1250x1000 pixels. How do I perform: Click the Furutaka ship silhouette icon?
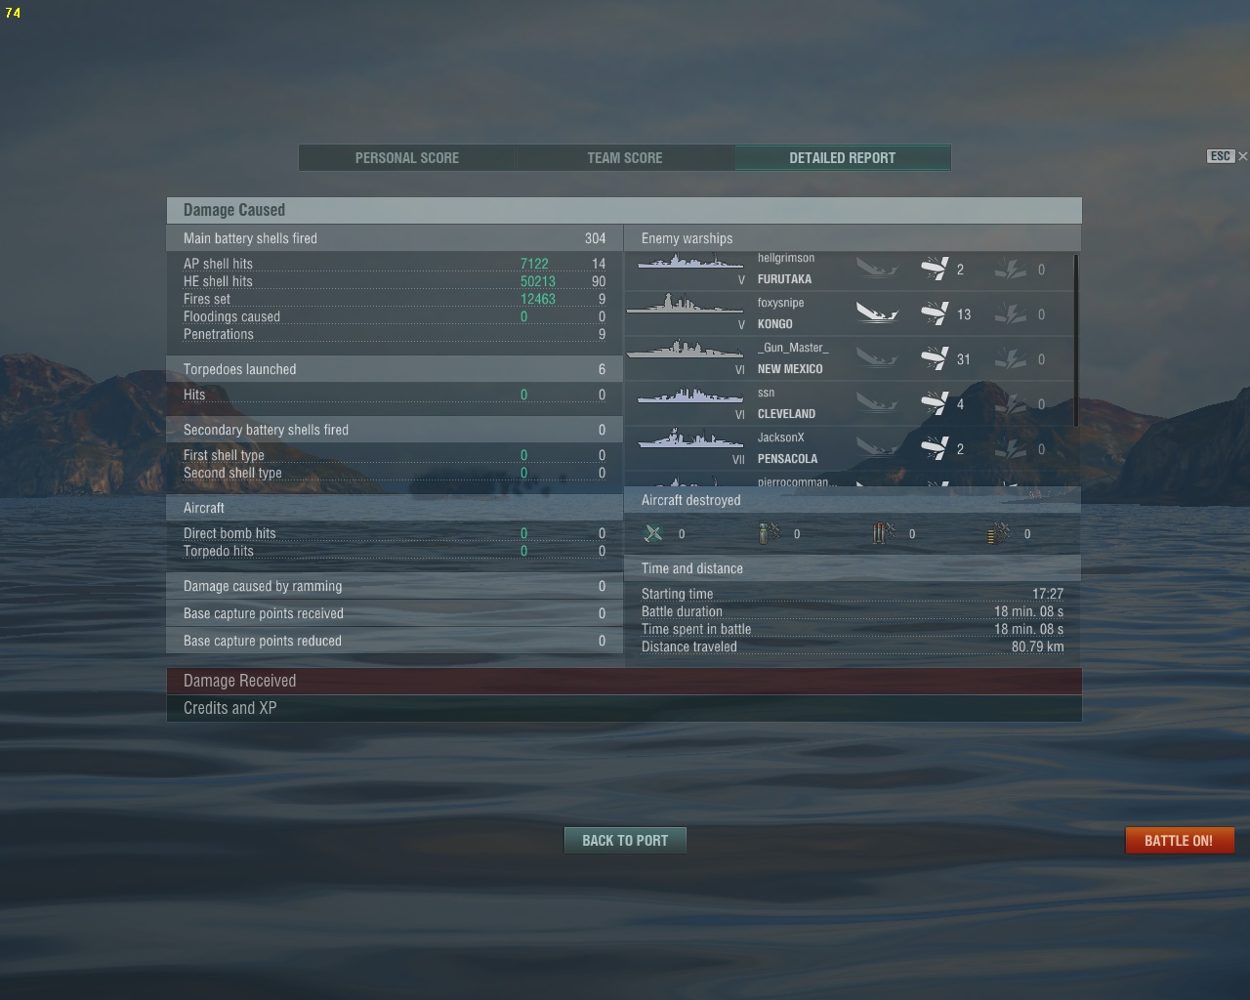click(689, 262)
